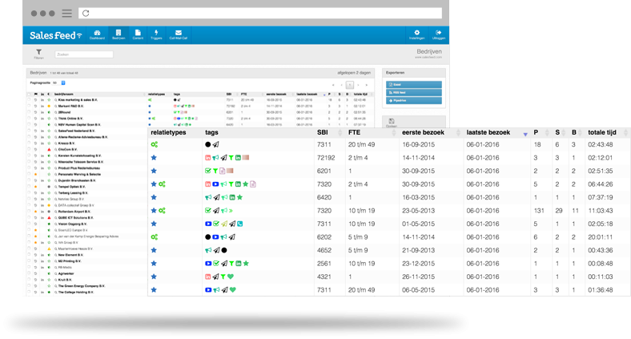The width and height of the screenshot is (631, 339).
Task: Sort by SBI column arrows
Action: [x=340, y=133]
